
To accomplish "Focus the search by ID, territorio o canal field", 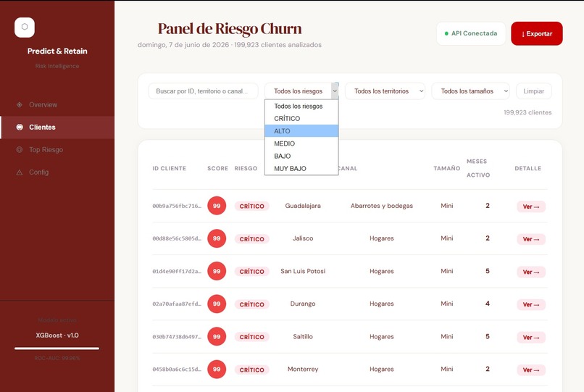I will point(203,91).
